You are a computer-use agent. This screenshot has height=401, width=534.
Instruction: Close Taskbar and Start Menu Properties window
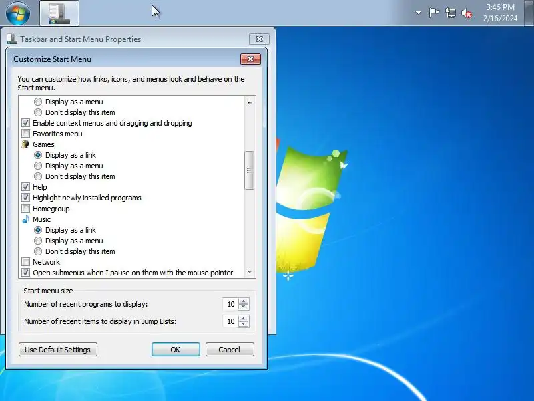tap(259, 39)
